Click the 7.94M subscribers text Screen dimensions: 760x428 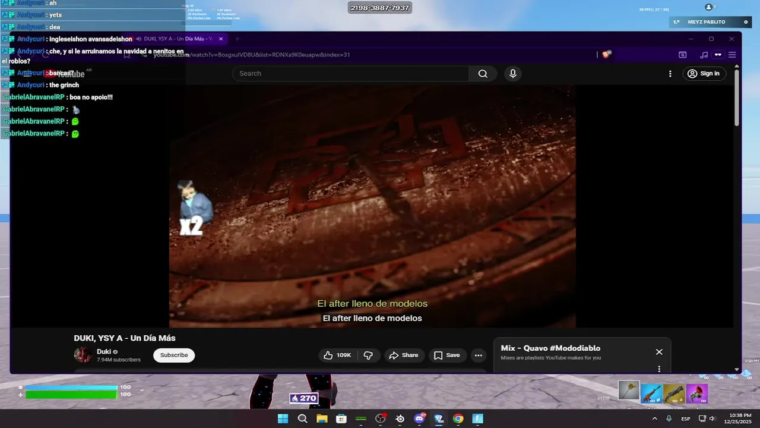point(119,360)
